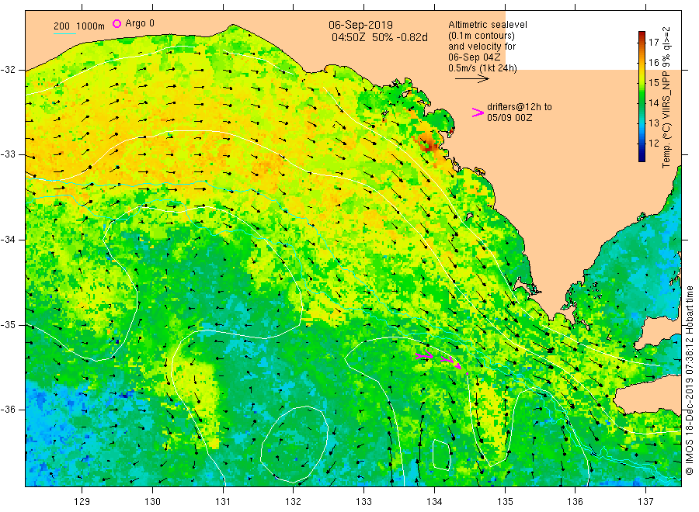Click the 134 longitude axis label
The height and width of the screenshot is (512, 699).
434,502
